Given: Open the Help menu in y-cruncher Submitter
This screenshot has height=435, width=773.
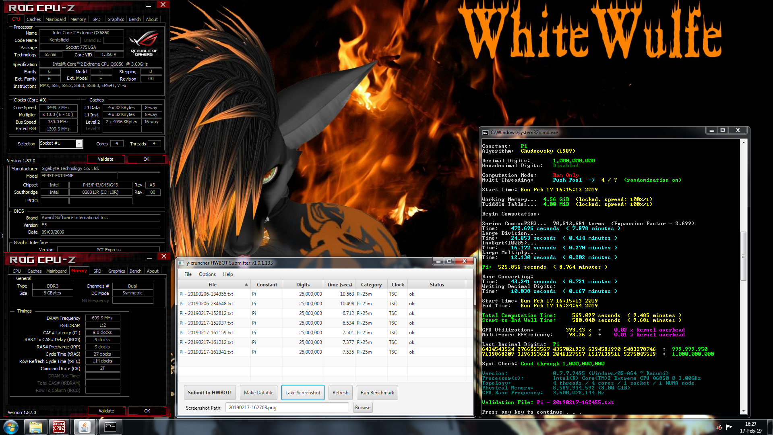Looking at the screenshot, I should (228, 274).
